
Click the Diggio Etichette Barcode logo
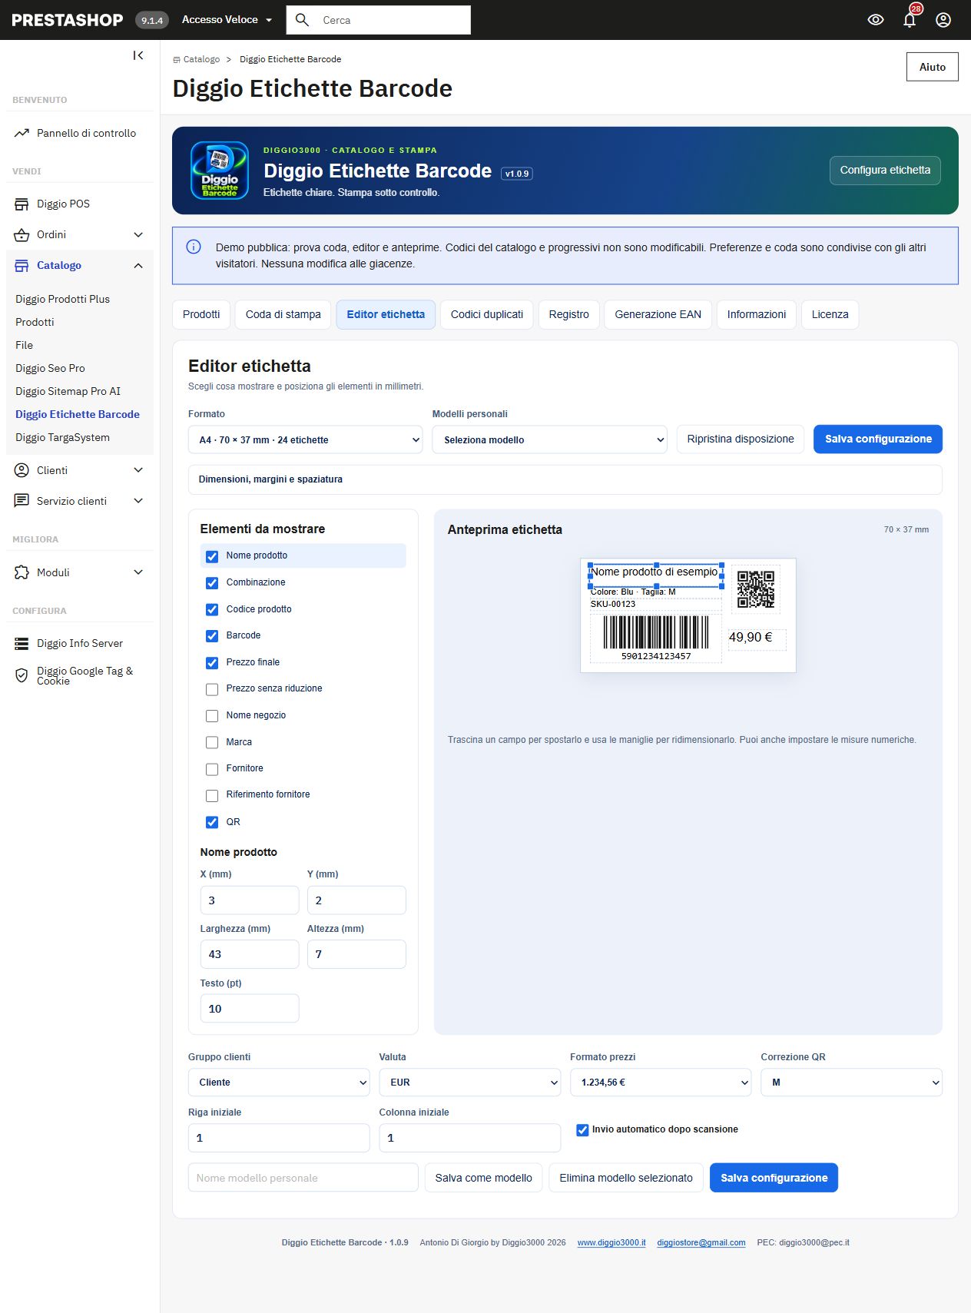point(220,171)
